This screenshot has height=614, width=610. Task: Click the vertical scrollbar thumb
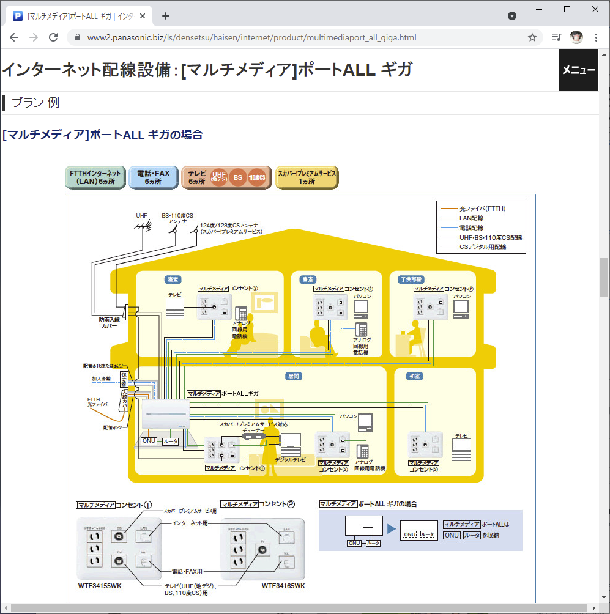(604, 277)
